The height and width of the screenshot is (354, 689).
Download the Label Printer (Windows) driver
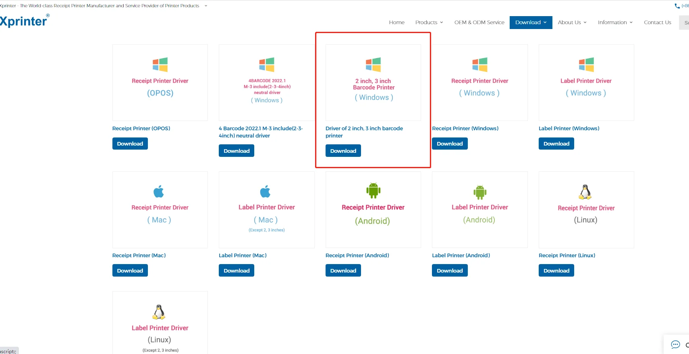tap(556, 144)
